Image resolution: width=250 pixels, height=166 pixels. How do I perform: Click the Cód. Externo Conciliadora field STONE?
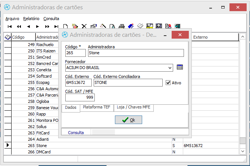point(128,83)
